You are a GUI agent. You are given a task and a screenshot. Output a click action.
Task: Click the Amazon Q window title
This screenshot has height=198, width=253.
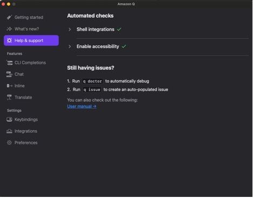(126, 4)
